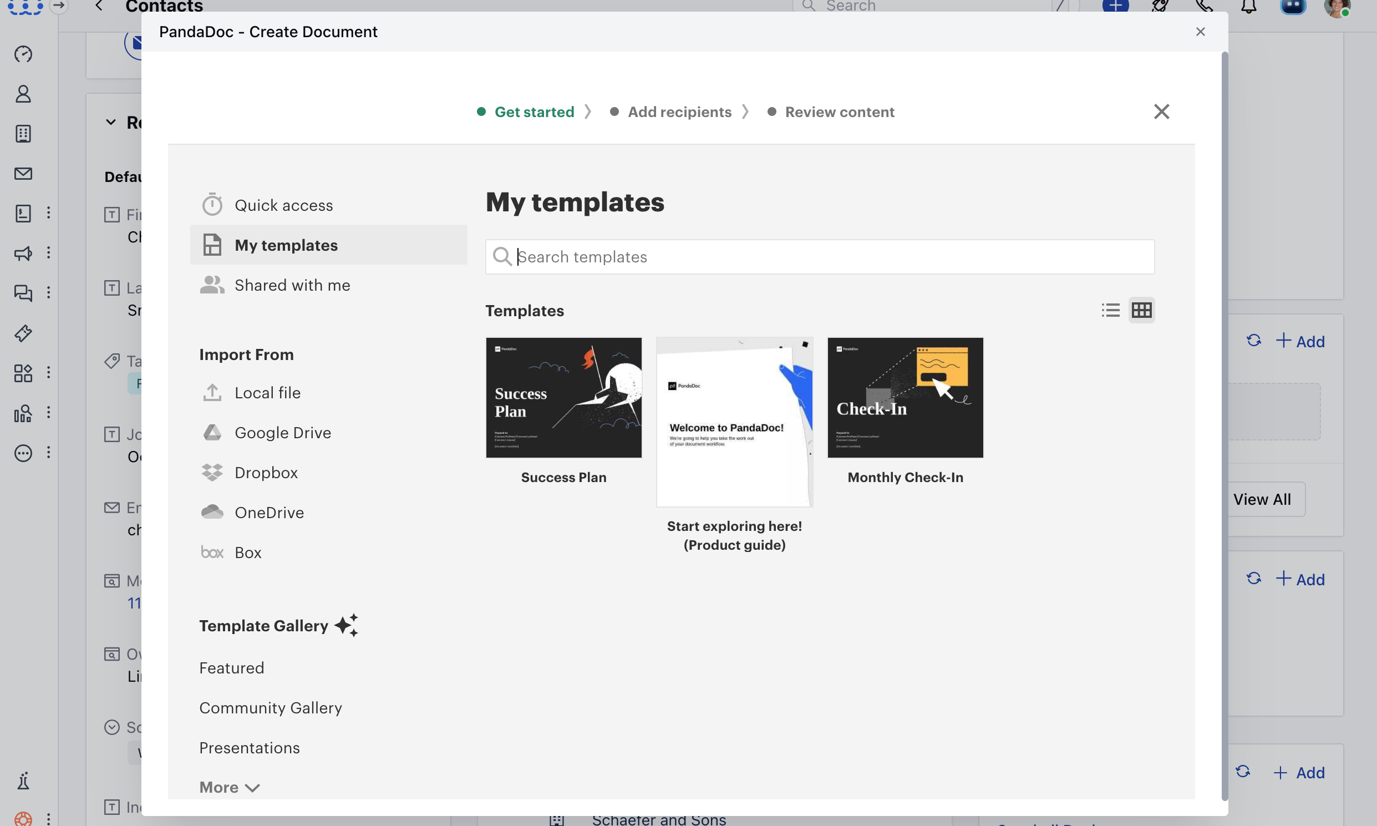Open the lab flask icon in sidebar
The width and height of the screenshot is (1377, 826).
pos(23,781)
